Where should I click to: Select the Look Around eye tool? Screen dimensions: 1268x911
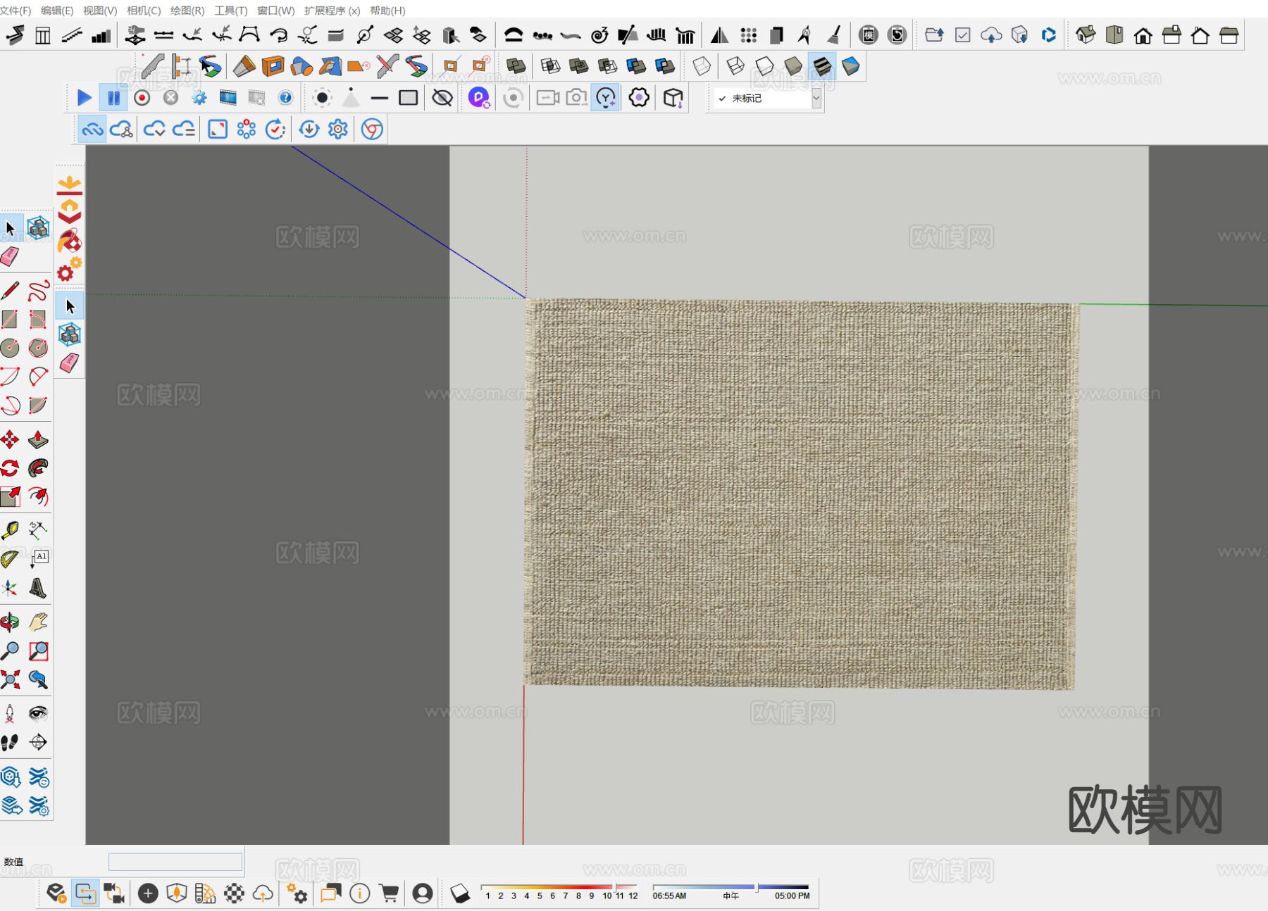(x=39, y=713)
